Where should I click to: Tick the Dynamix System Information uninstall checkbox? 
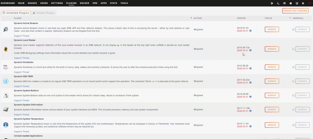[x=294, y=110]
